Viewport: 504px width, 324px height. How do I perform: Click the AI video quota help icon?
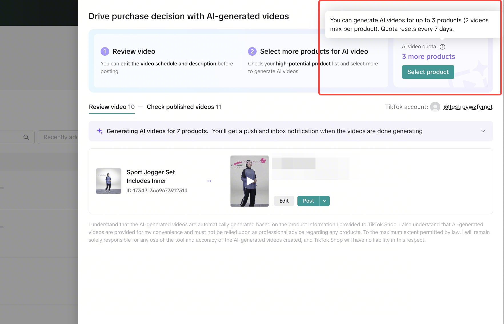coord(442,47)
